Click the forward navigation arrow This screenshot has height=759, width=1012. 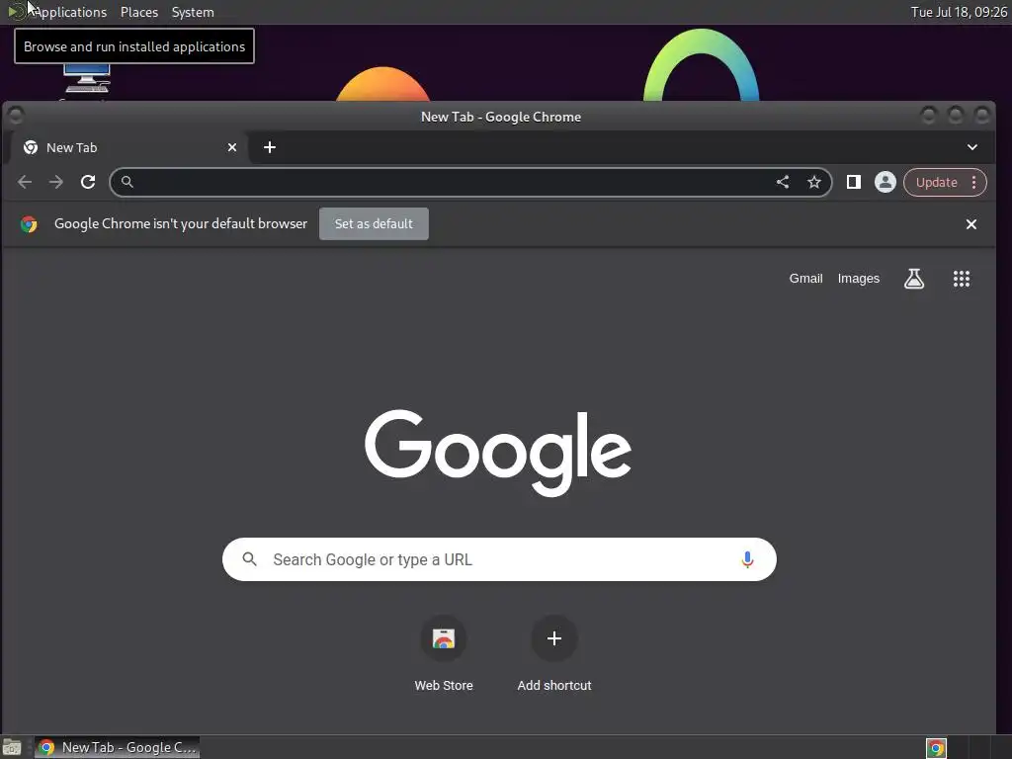coord(56,182)
